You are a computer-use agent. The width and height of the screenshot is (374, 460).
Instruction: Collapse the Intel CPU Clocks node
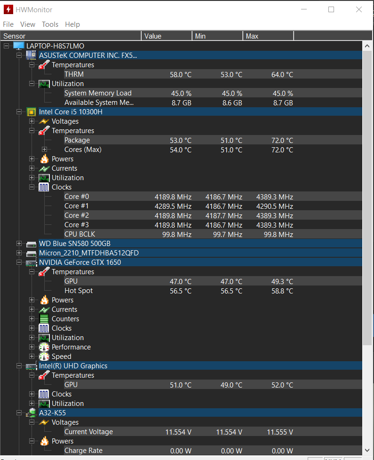point(32,187)
